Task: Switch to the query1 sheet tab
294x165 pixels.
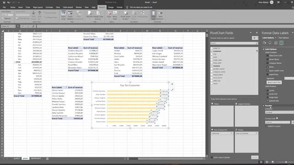Action: tap(17, 159)
